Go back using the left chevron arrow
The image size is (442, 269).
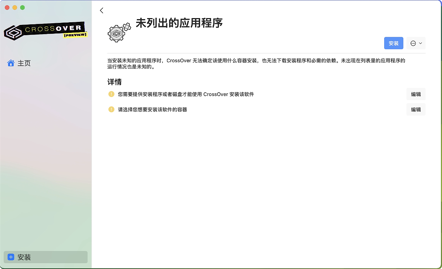[102, 11]
